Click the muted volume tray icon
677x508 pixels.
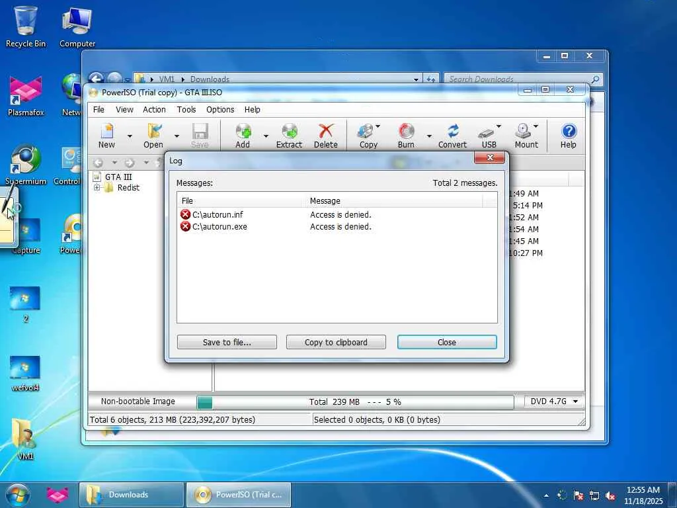pyautogui.click(x=610, y=495)
